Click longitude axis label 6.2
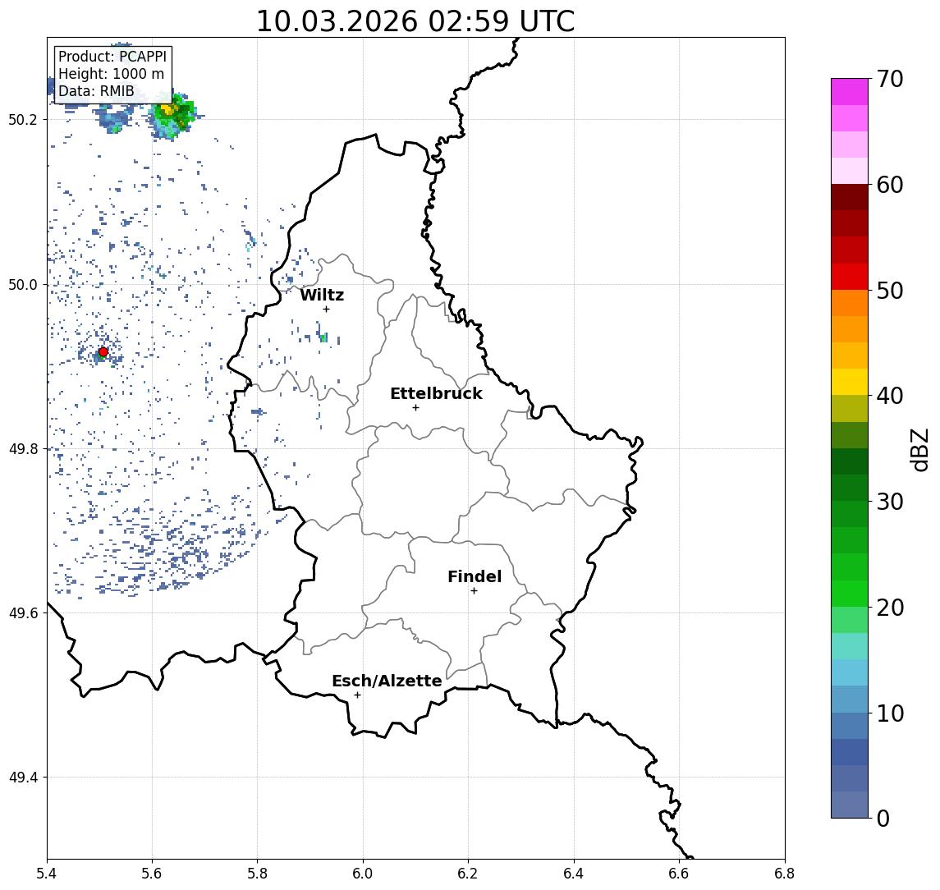940x890 pixels. coord(468,874)
